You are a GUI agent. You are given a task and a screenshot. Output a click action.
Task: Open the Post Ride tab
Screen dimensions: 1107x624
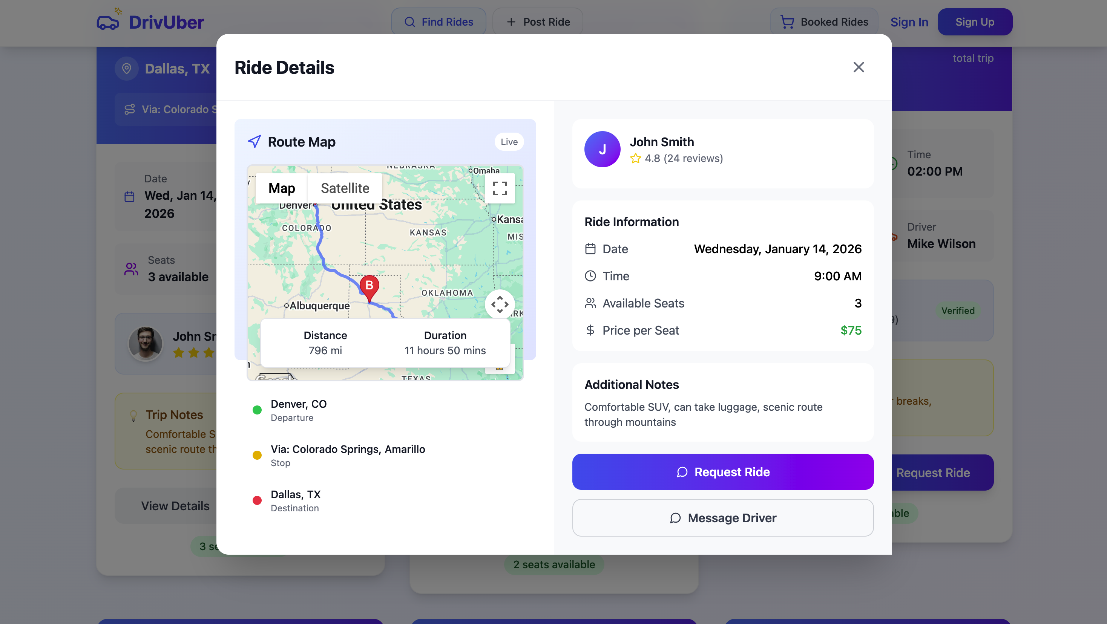pyautogui.click(x=538, y=22)
